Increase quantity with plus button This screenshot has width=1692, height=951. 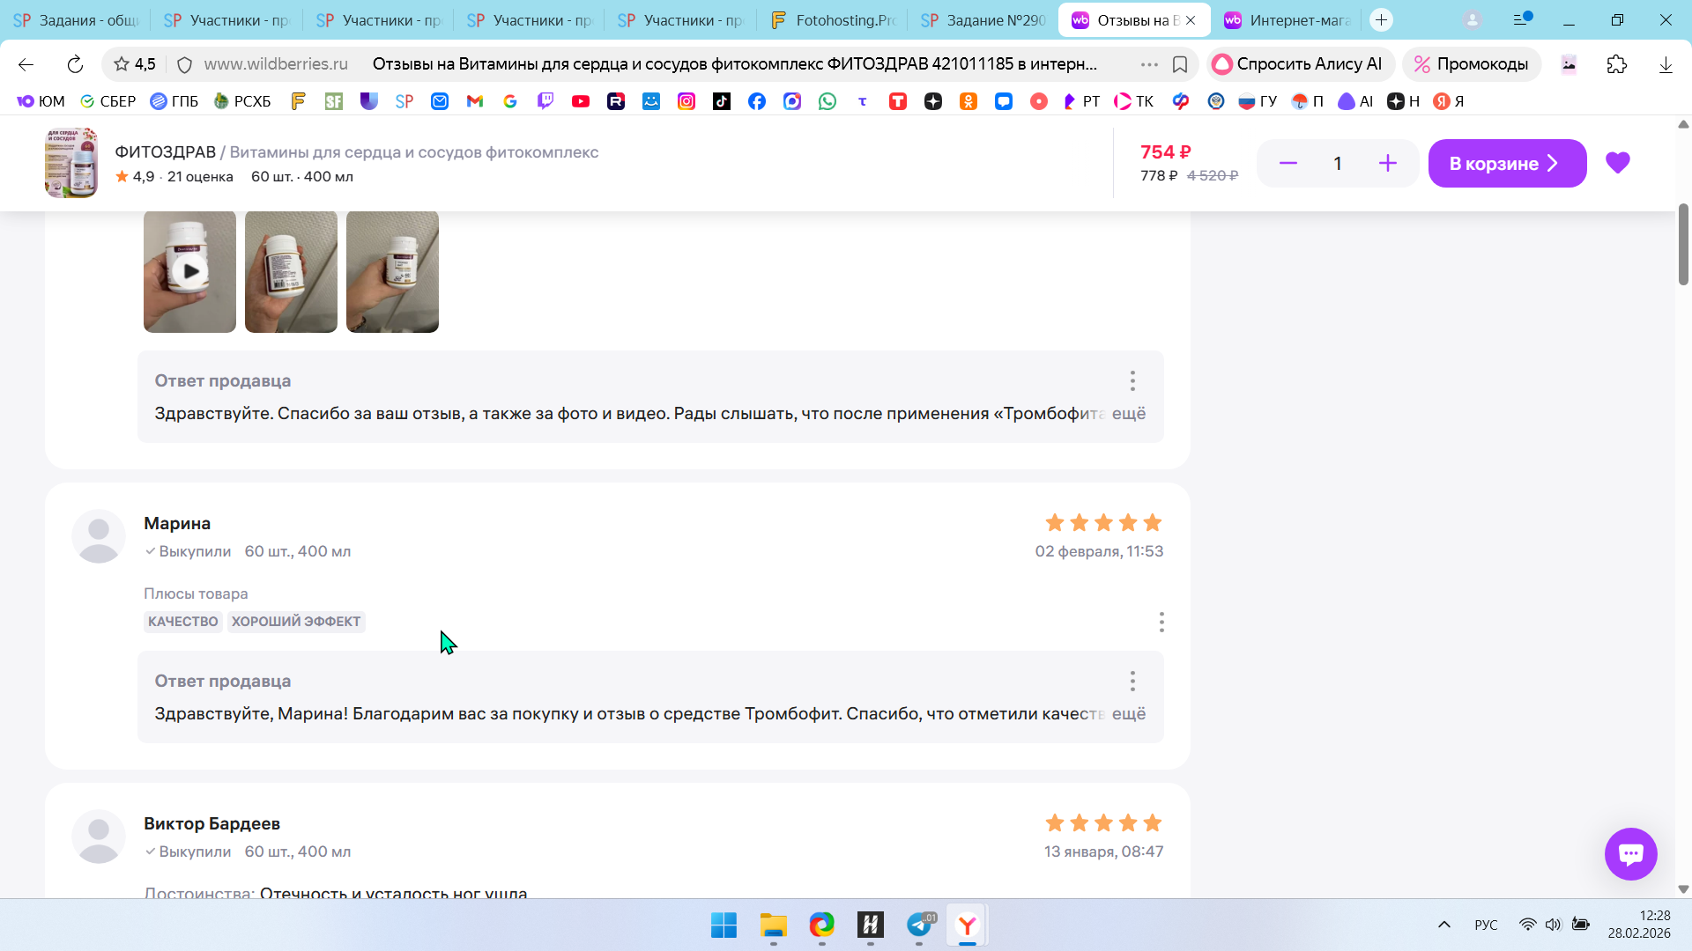click(x=1387, y=163)
